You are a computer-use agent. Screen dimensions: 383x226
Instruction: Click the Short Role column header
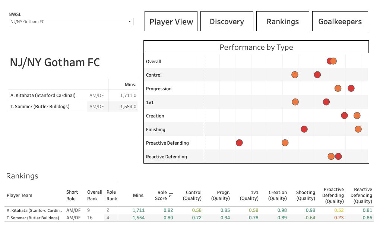[x=72, y=195]
